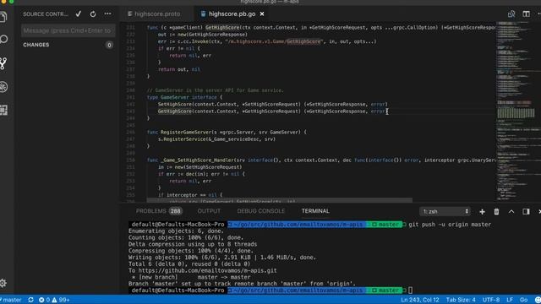This screenshot has width=541, height=304.
Task: Click the Problems count badge 288
Action: pyautogui.click(x=175, y=211)
